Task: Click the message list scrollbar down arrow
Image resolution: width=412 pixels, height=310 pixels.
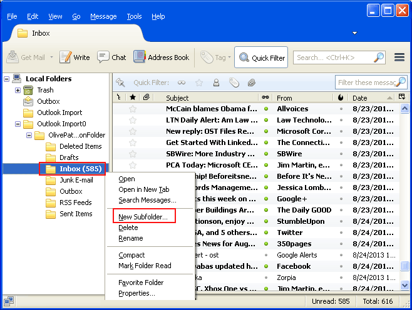Action: [x=404, y=285]
